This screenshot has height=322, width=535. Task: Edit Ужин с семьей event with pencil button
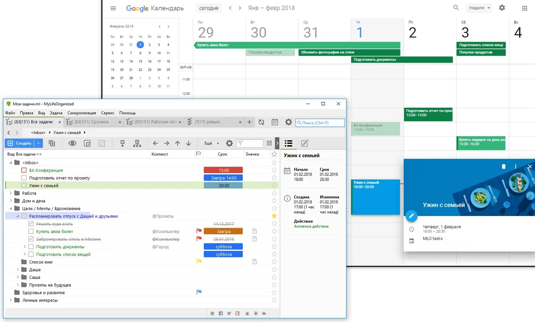coord(411,216)
